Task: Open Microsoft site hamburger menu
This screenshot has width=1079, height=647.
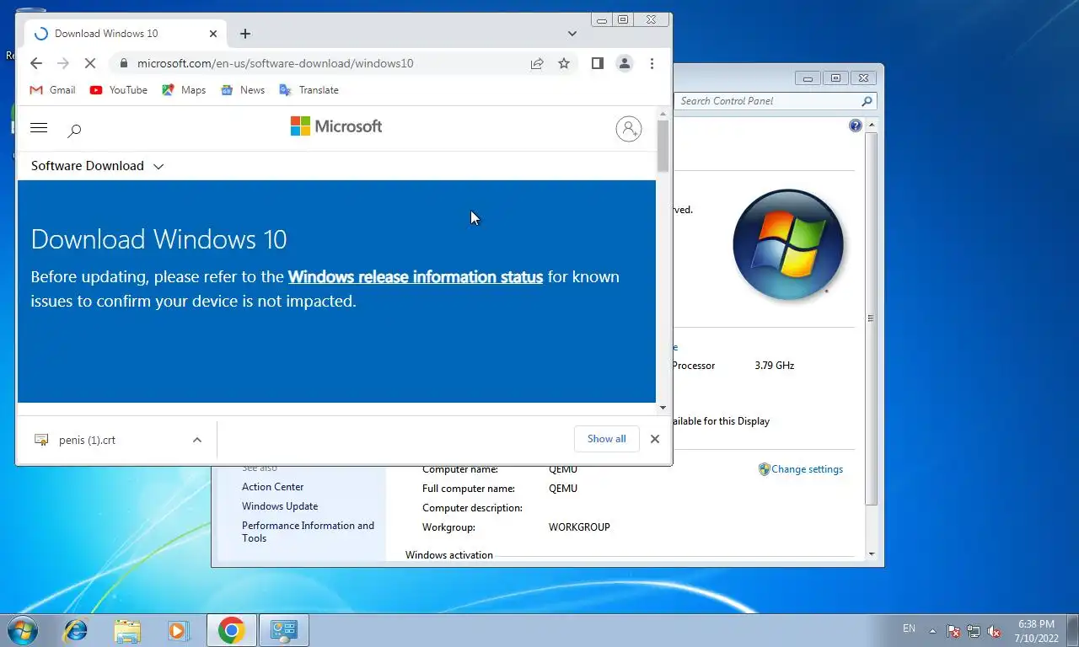Action: coord(39,128)
